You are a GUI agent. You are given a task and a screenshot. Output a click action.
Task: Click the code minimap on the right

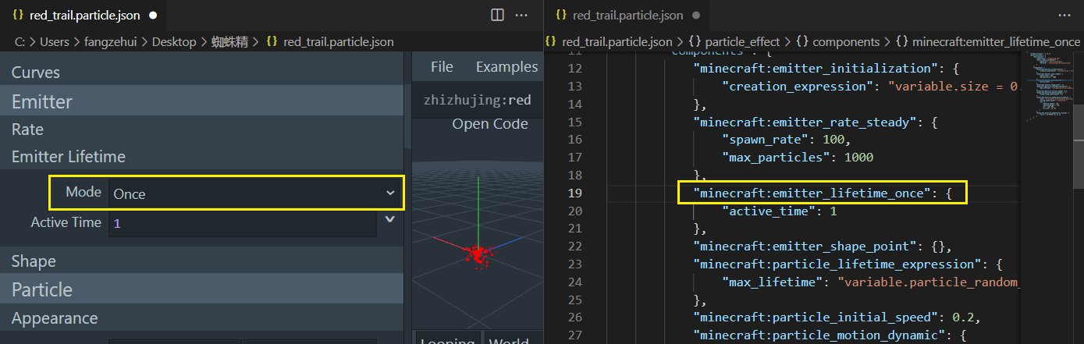pos(1046,84)
